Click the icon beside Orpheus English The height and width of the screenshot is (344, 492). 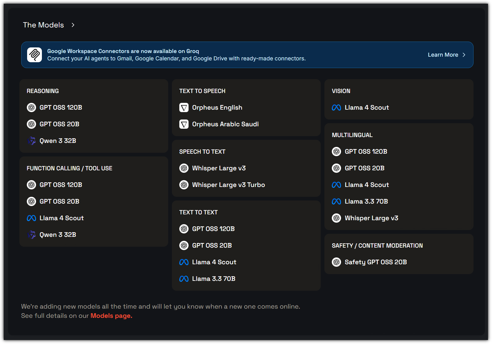184,107
